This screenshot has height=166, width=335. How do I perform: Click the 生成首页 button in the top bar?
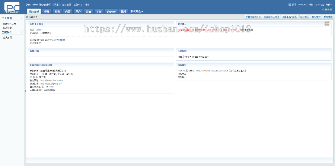tap(304, 17)
